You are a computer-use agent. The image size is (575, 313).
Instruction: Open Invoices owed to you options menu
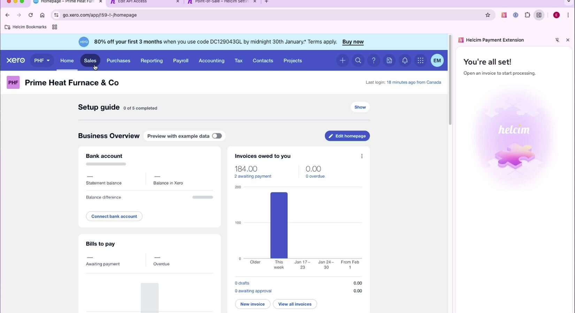click(x=362, y=156)
